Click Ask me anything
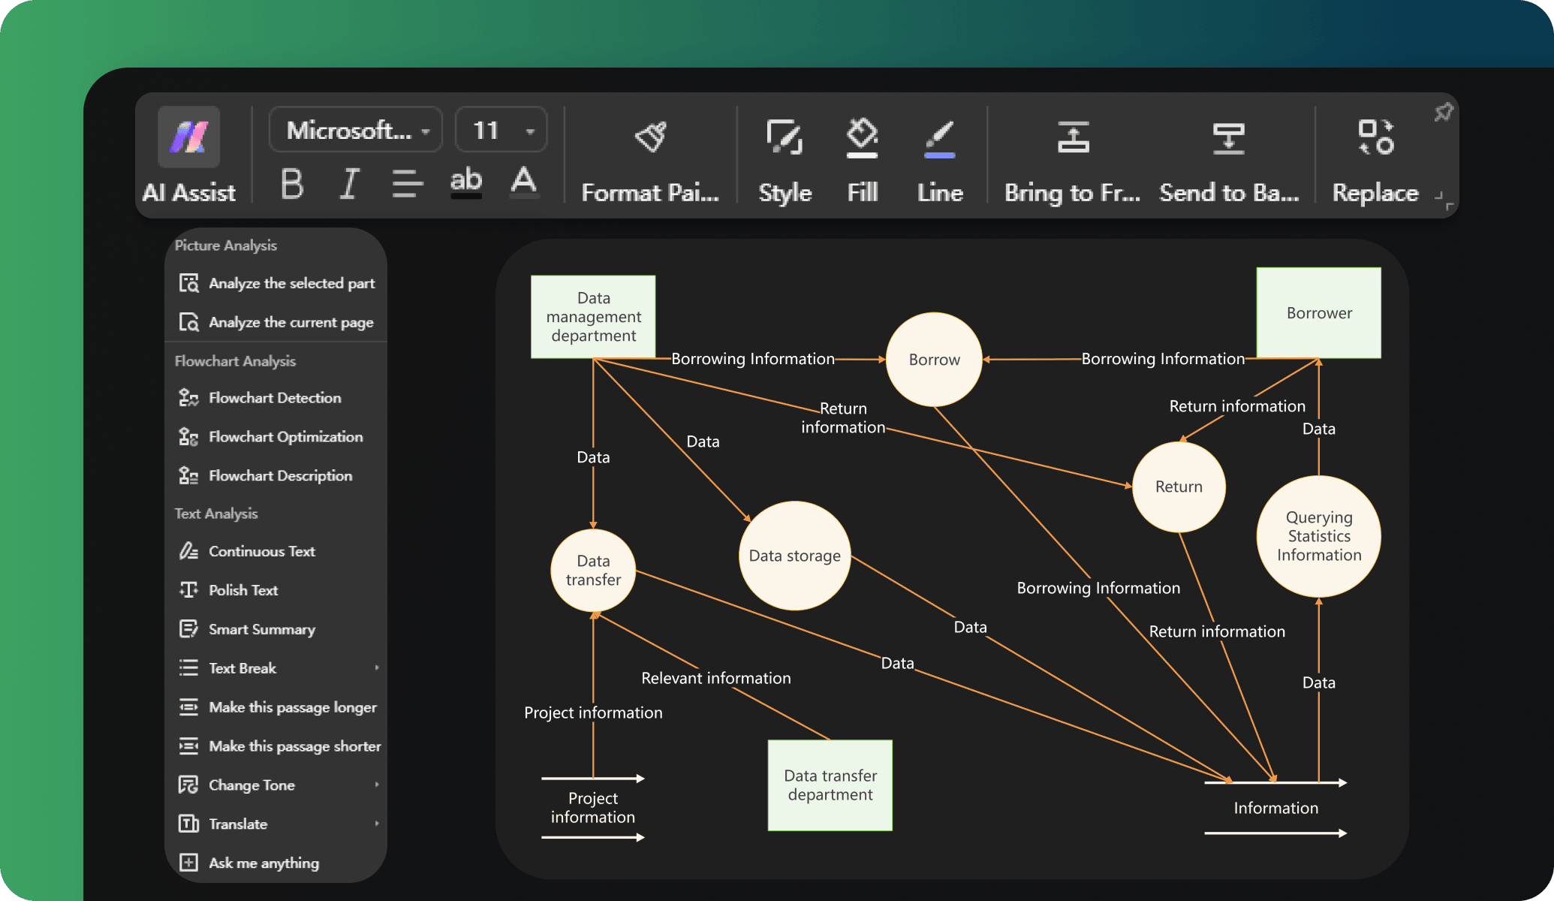The height and width of the screenshot is (901, 1554). tap(276, 863)
